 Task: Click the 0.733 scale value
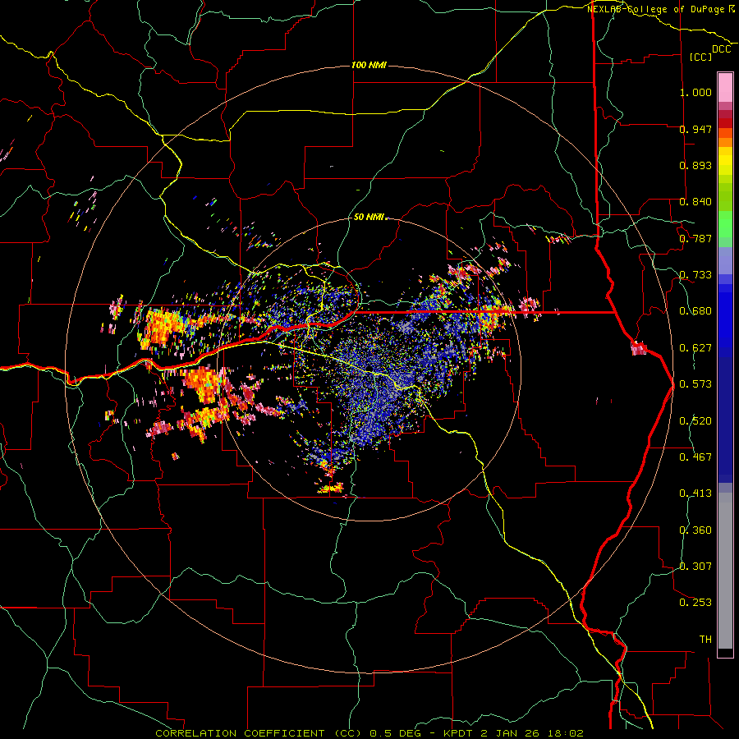[695, 275]
